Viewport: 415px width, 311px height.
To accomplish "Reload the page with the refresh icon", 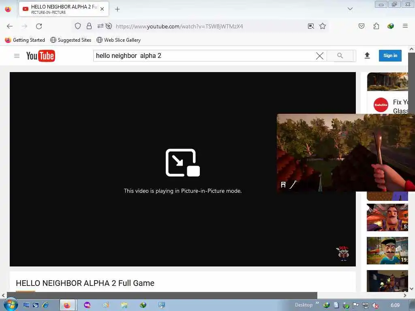I will pos(39,26).
